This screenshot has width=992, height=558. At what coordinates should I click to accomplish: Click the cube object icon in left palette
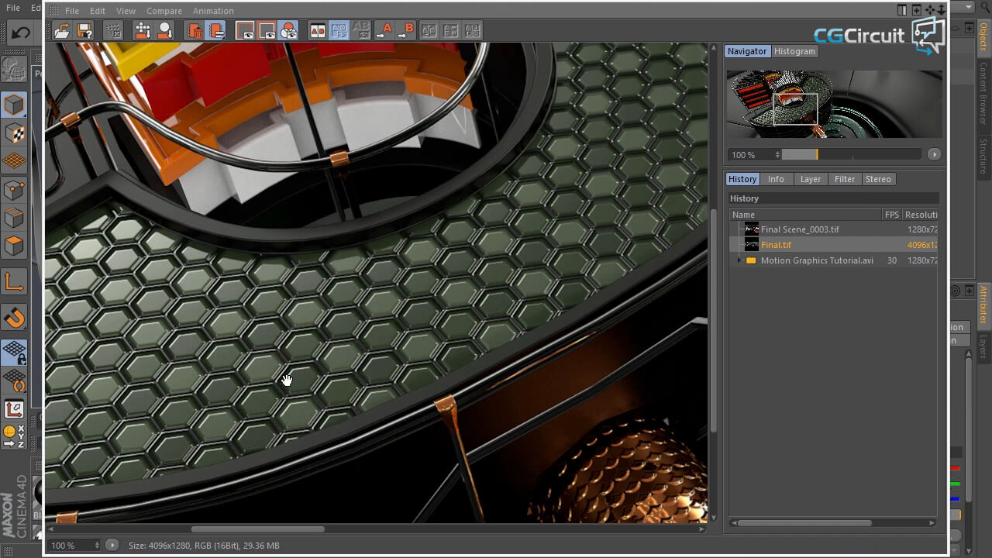coord(14,105)
